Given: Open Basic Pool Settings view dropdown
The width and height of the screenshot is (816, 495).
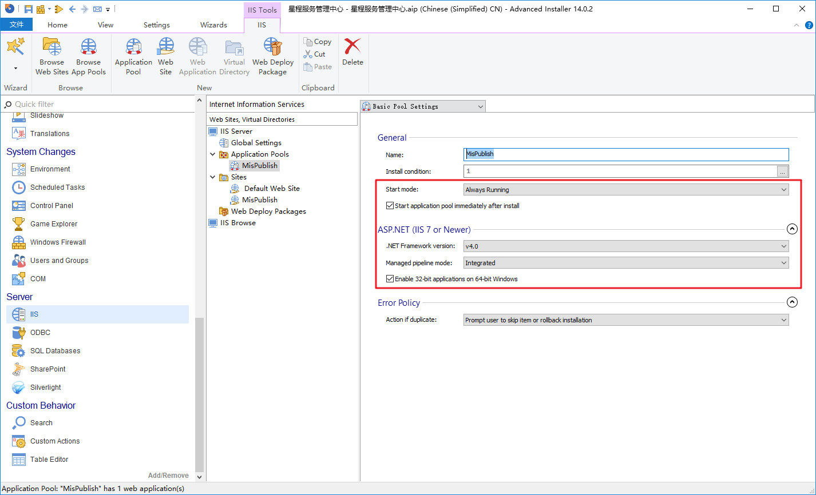Looking at the screenshot, I should tap(423, 106).
